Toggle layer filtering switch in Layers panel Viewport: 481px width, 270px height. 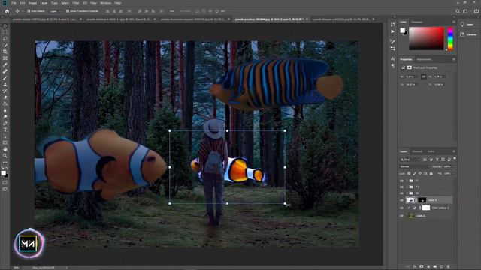pos(455,159)
